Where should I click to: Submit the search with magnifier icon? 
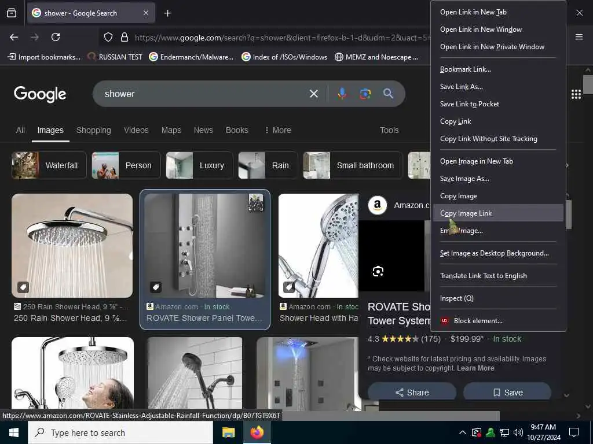pos(388,93)
